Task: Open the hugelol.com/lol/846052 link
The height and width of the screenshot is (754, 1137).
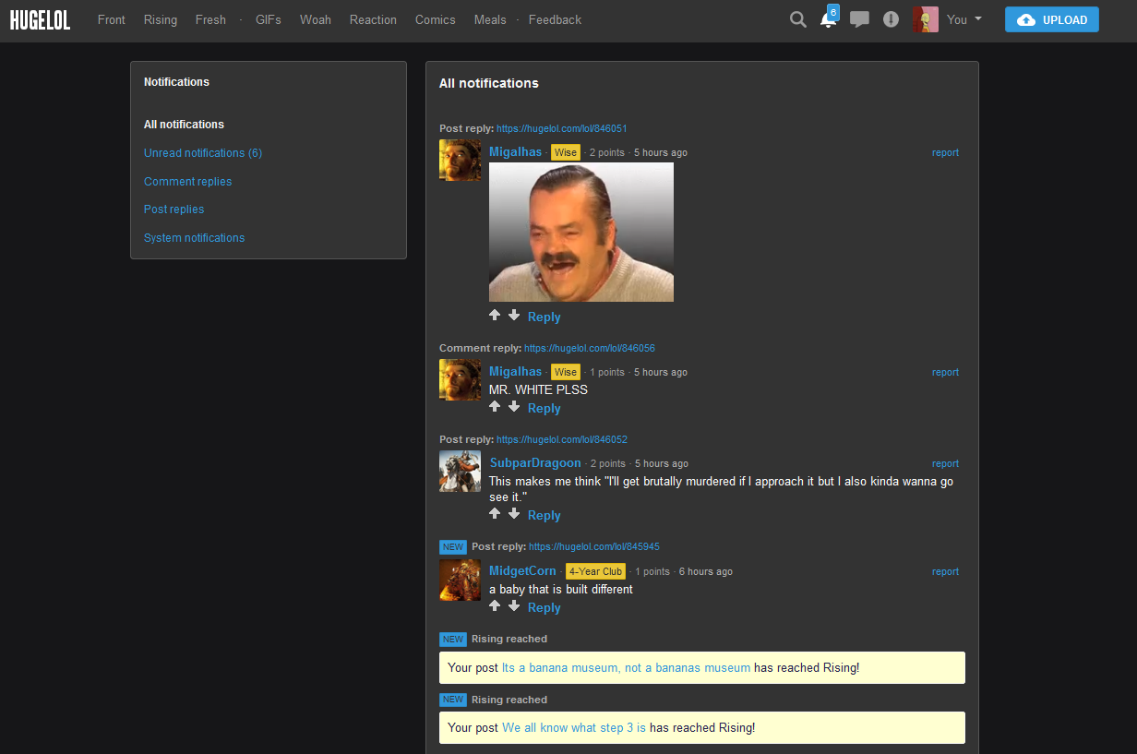Action: [562, 439]
